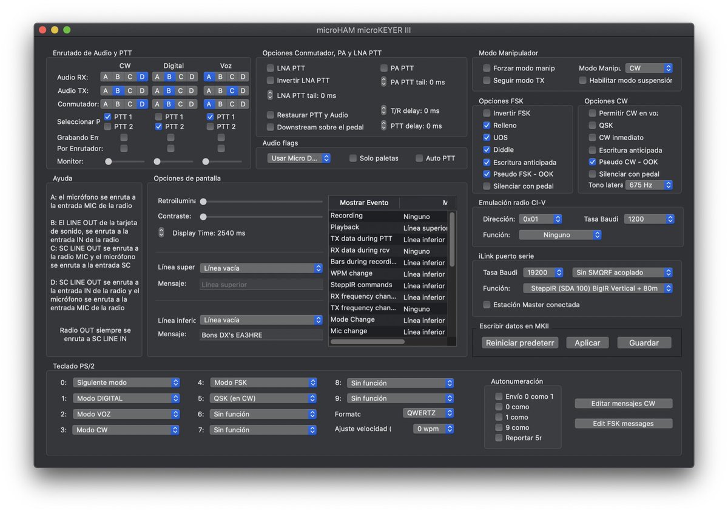This screenshot has height=513, width=728.
Task: Click the Guardar button
Action: (644, 343)
